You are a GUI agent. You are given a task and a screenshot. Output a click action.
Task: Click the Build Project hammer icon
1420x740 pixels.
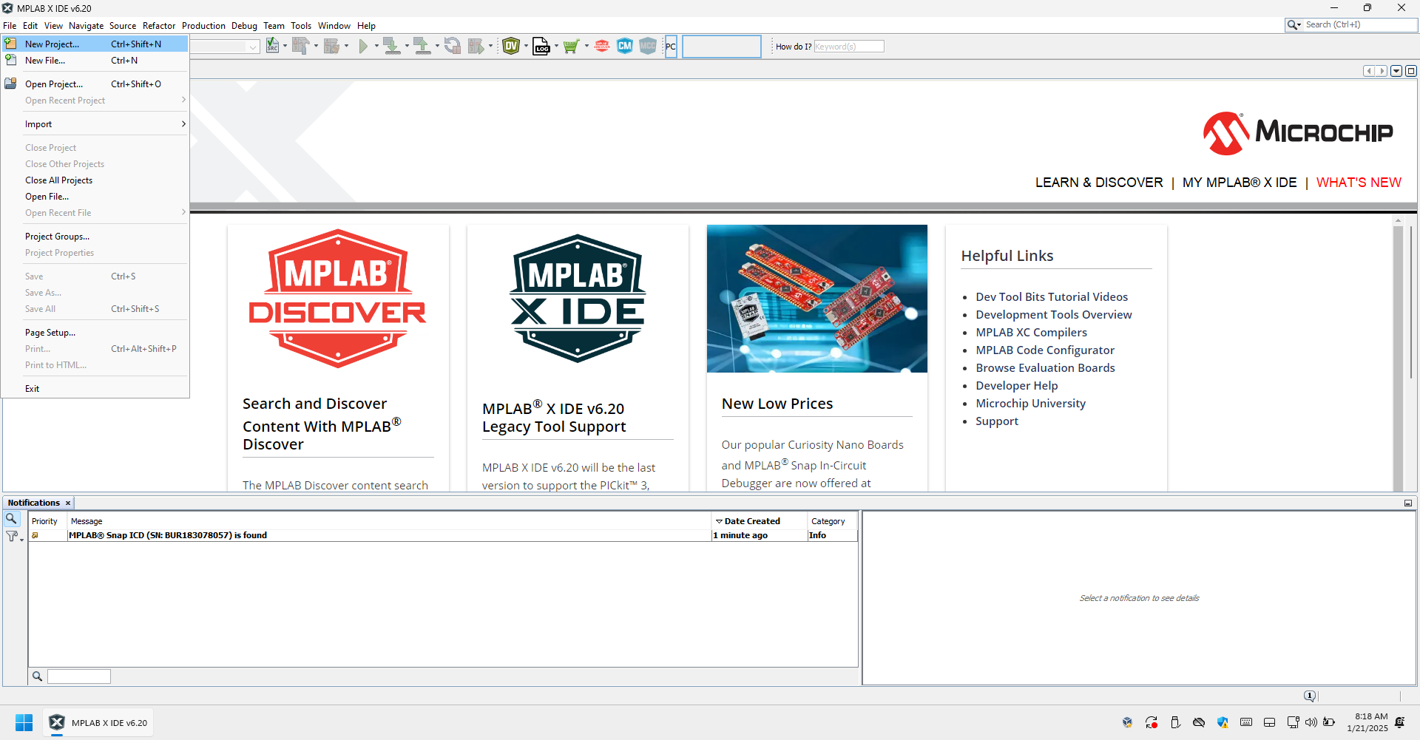[300, 46]
